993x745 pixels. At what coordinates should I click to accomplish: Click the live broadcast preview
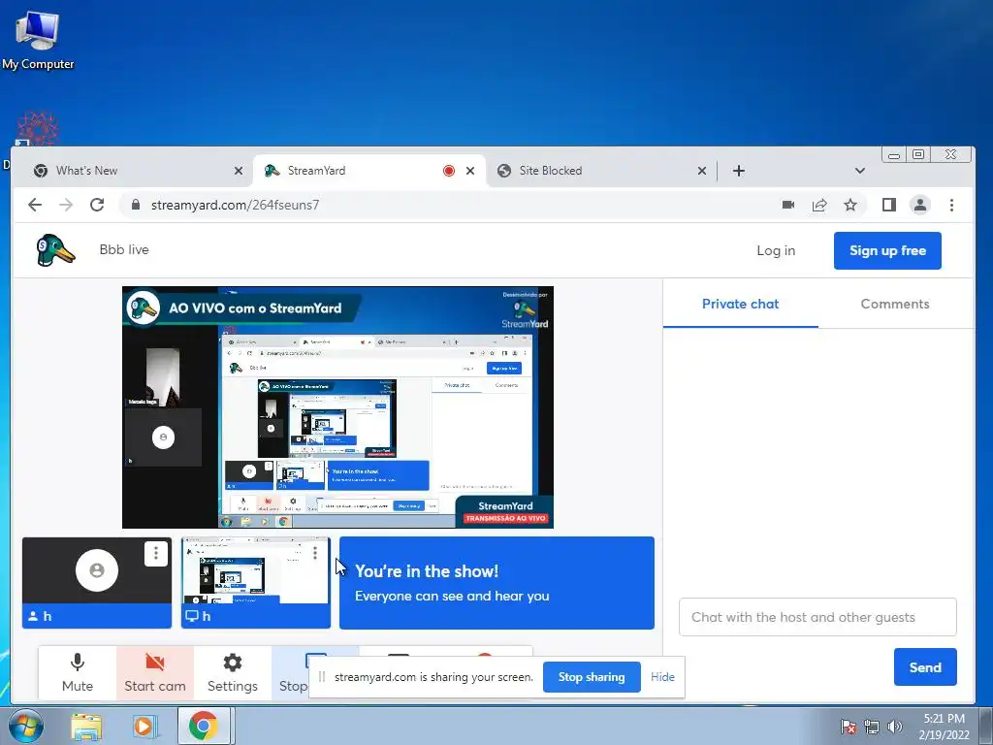[337, 406]
